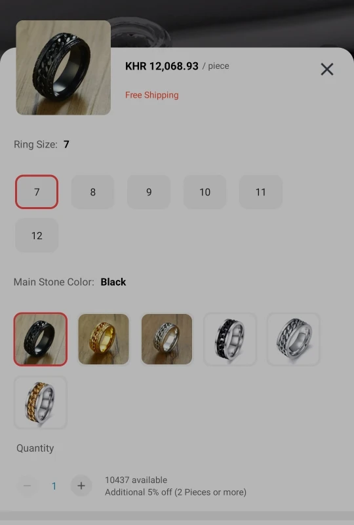The image size is (354, 525).
Task: Select ring size 8
Action: pyautogui.click(x=93, y=192)
